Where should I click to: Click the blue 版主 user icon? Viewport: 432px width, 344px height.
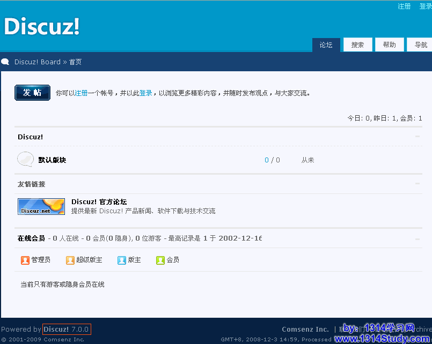122,260
